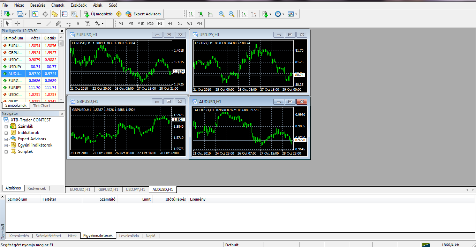Expand the Indikátorok tree node
Screen dimensions: 476x247
pyautogui.click(x=6, y=133)
